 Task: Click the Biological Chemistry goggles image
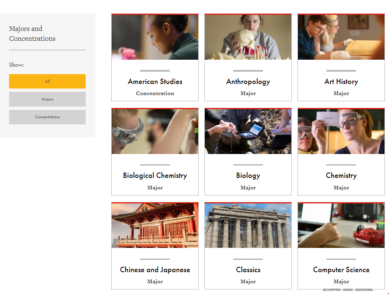pos(155,131)
